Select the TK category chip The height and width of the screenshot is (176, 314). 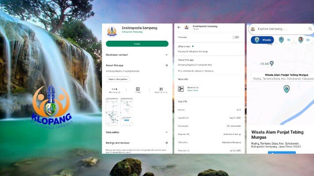click(x=285, y=40)
